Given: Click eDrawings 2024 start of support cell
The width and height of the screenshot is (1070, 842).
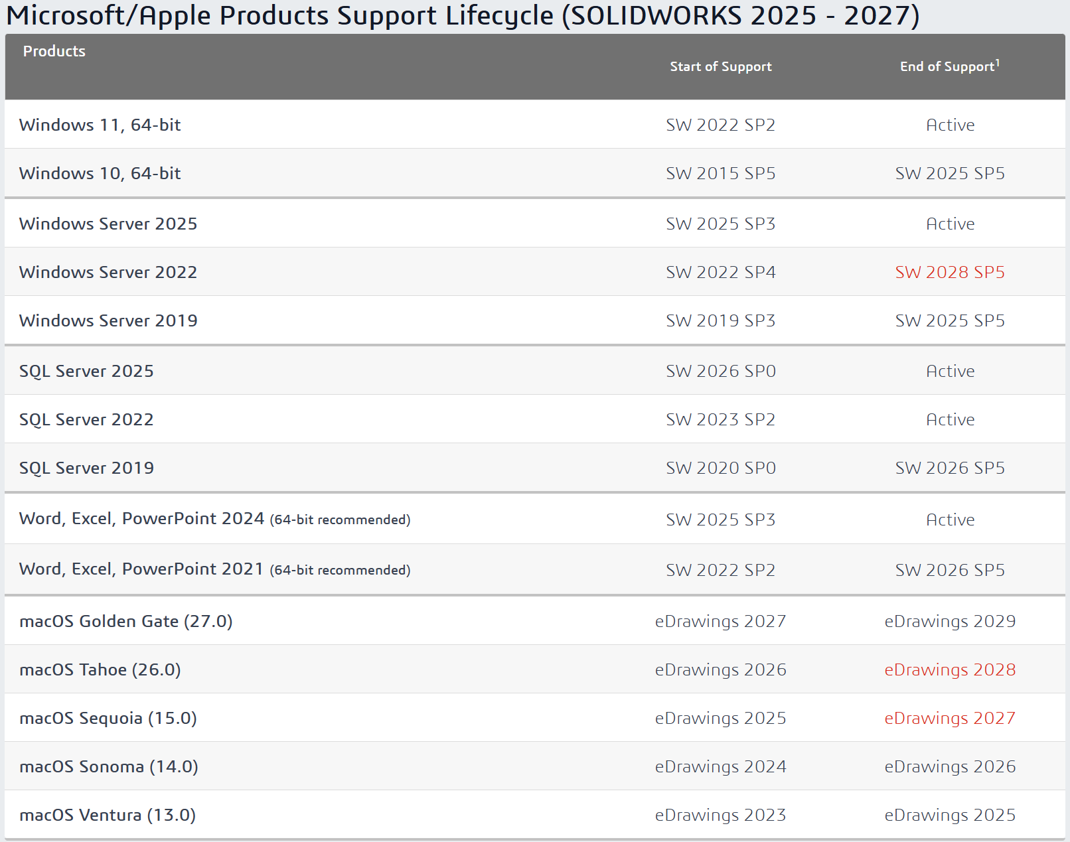Looking at the screenshot, I should coord(721,766).
